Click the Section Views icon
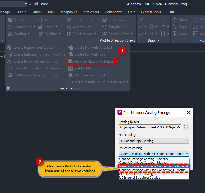 click(x=105, y=34)
